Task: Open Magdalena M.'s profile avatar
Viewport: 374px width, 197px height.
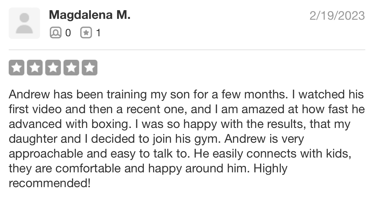Action: 24,23
